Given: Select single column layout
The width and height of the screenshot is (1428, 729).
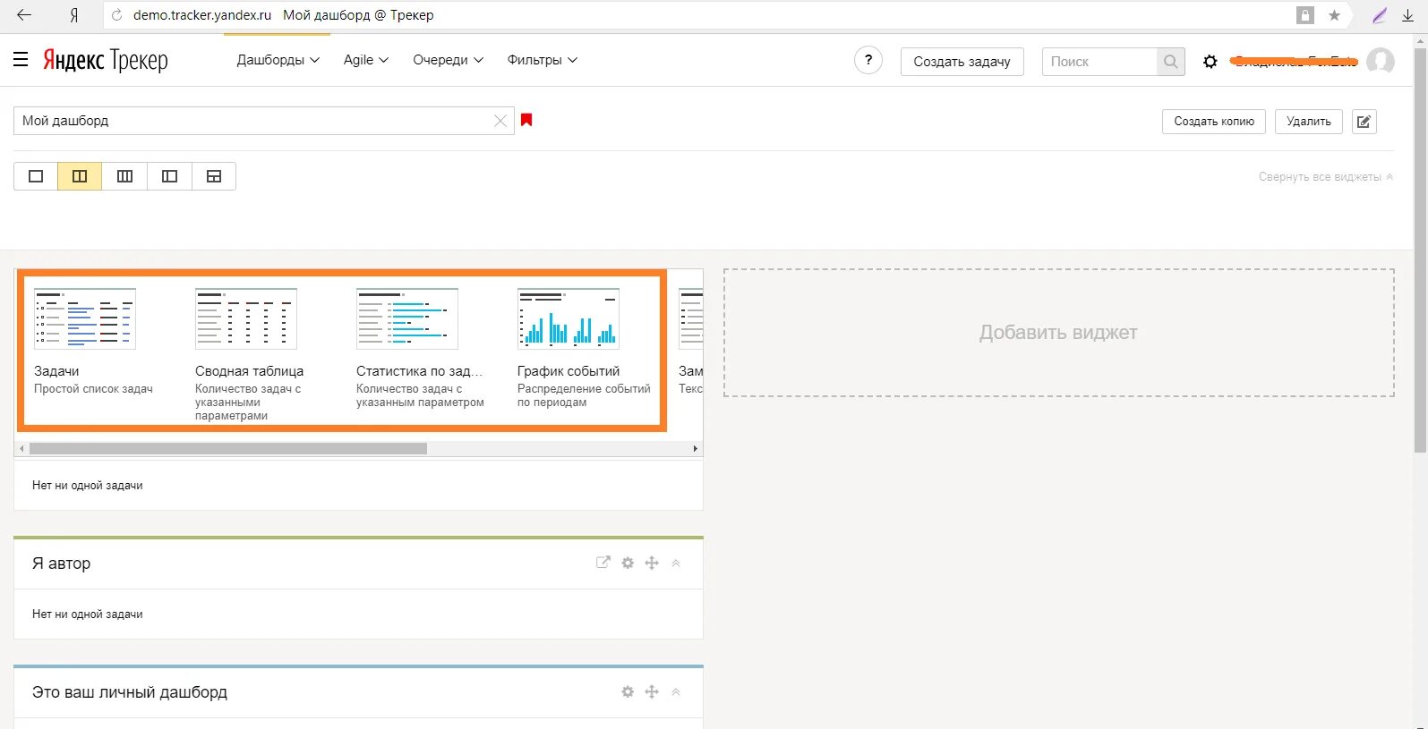Looking at the screenshot, I should pyautogui.click(x=36, y=176).
